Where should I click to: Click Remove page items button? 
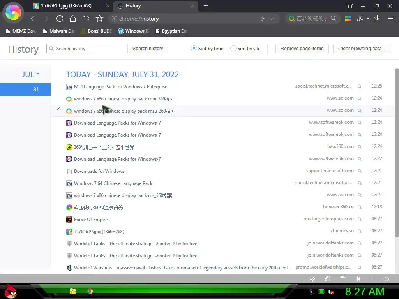coord(302,49)
